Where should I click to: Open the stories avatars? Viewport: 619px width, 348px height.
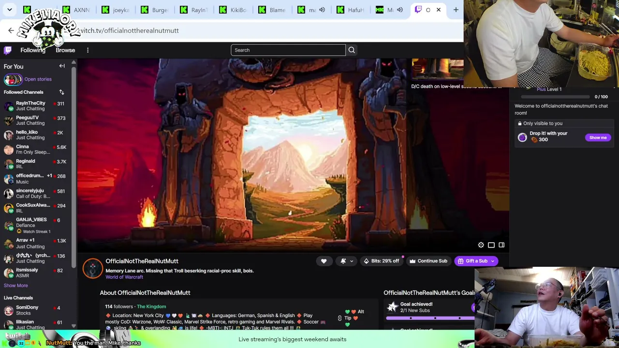point(13,79)
